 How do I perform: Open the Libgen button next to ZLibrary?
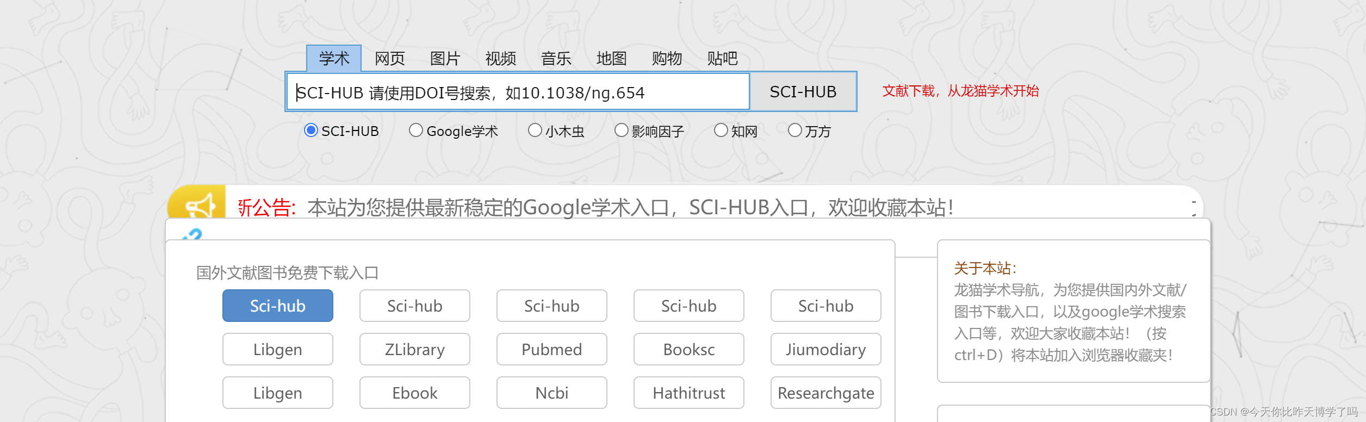(278, 349)
